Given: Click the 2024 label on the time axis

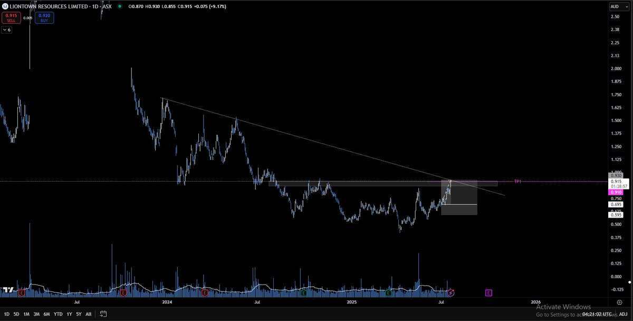Looking at the screenshot, I should [x=167, y=303].
